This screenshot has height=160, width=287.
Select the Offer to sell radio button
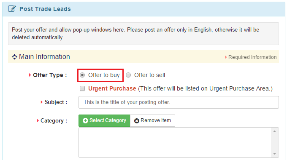[128, 75]
